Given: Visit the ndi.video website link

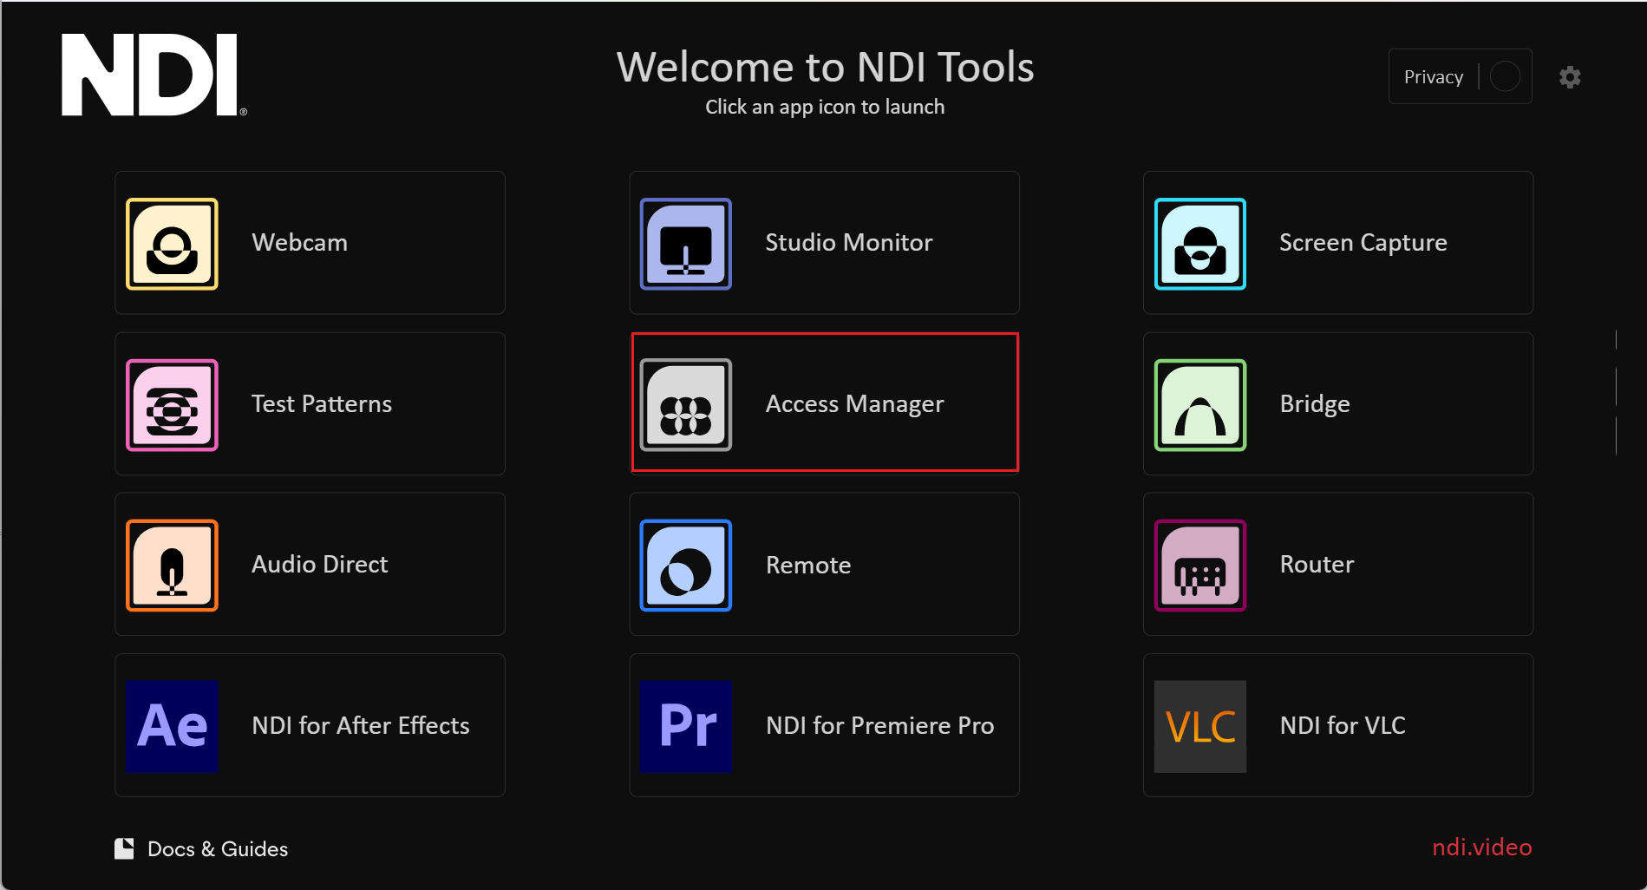Looking at the screenshot, I should [x=1481, y=847].
